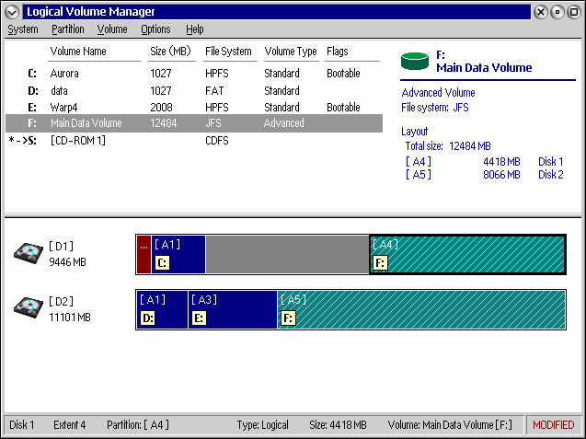Click the Volume Type column header

[291, 52]
